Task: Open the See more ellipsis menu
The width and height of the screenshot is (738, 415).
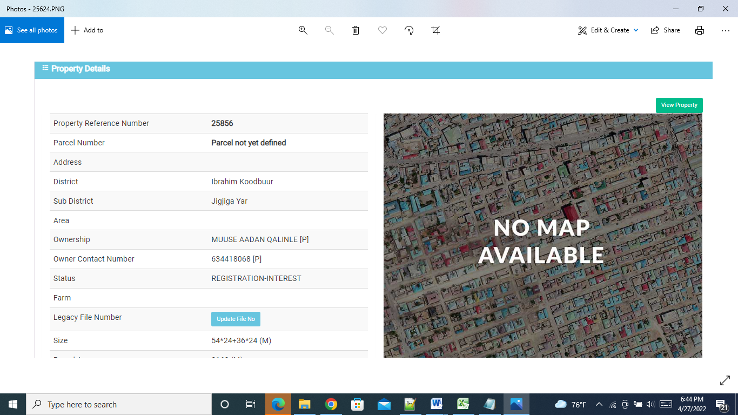Action: (726, 30)
